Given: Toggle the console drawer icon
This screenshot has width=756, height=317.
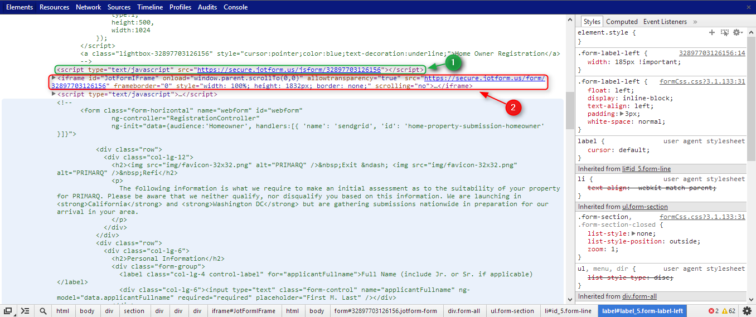Looking at the screenshot, I should pyautogui.click(x=25, y=311).
